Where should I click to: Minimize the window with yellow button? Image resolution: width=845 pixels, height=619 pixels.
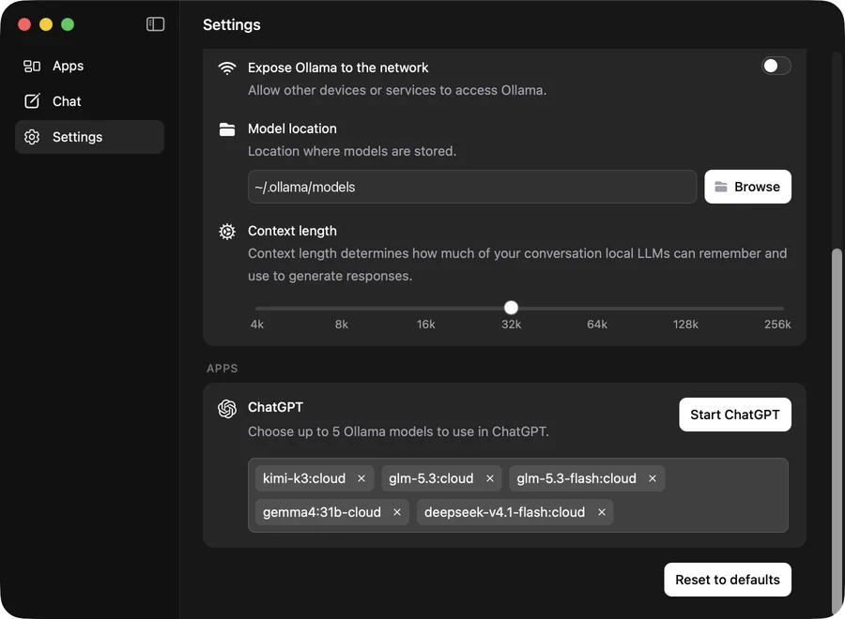[46, 24]
